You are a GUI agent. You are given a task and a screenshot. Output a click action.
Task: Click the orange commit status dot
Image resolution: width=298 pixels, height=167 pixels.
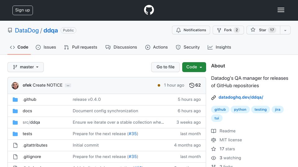pyautogui.click(x=159, y=85)
